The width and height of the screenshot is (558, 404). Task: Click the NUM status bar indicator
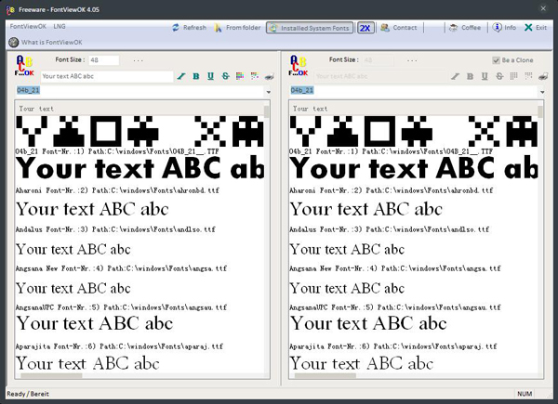pyautogui.click(x=525, y=394)
